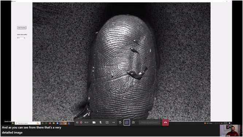The image size is (243, 137).
Task: Click the blurred text field beside hang up button
Action: click(150, 122)
